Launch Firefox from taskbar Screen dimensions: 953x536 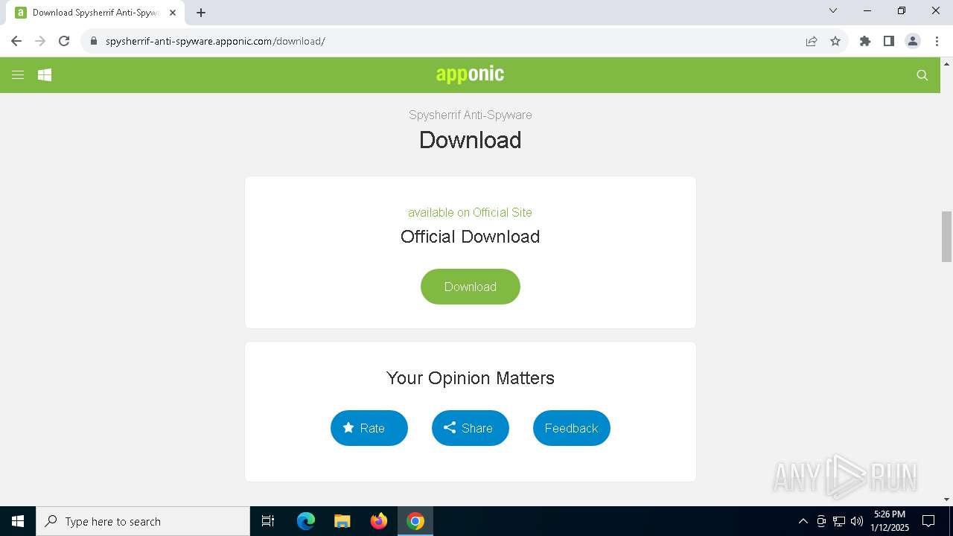pos(379,521)
